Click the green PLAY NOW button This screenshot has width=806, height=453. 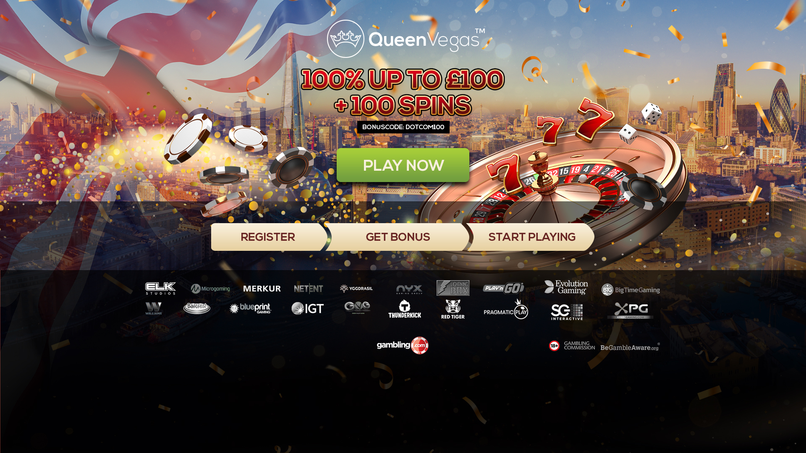[x=403, y=165]
